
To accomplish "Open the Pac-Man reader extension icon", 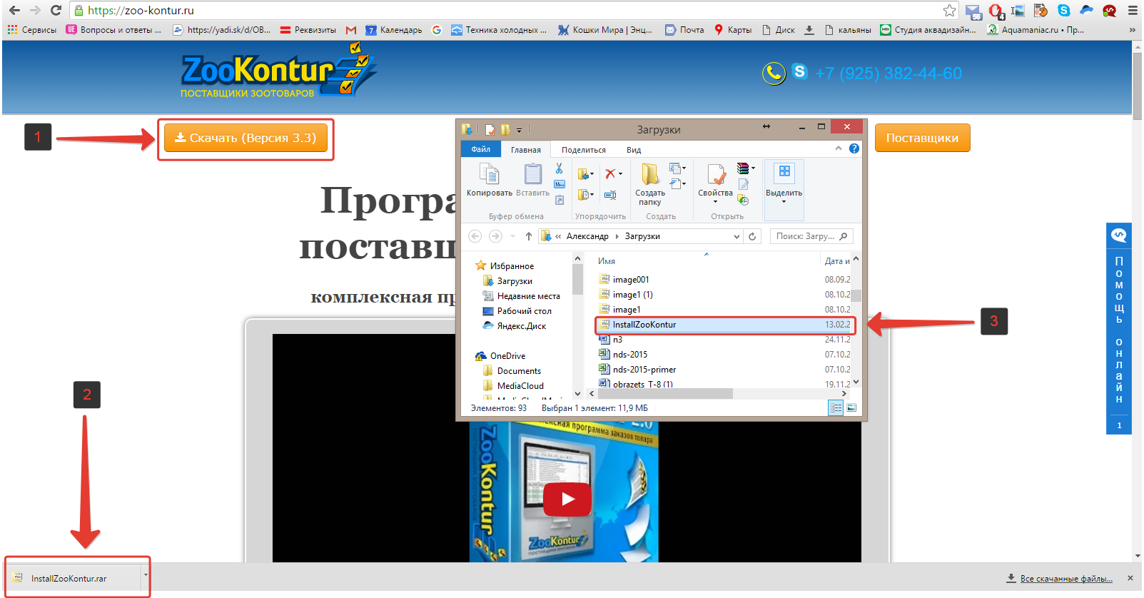I will pyautogui.click(x=1041, y=10).
